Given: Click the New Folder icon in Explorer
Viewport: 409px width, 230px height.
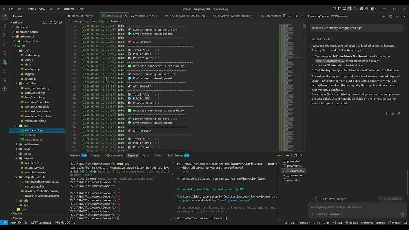Looking at the screenshot, I should pyautogui.click(x=50, y=22).
